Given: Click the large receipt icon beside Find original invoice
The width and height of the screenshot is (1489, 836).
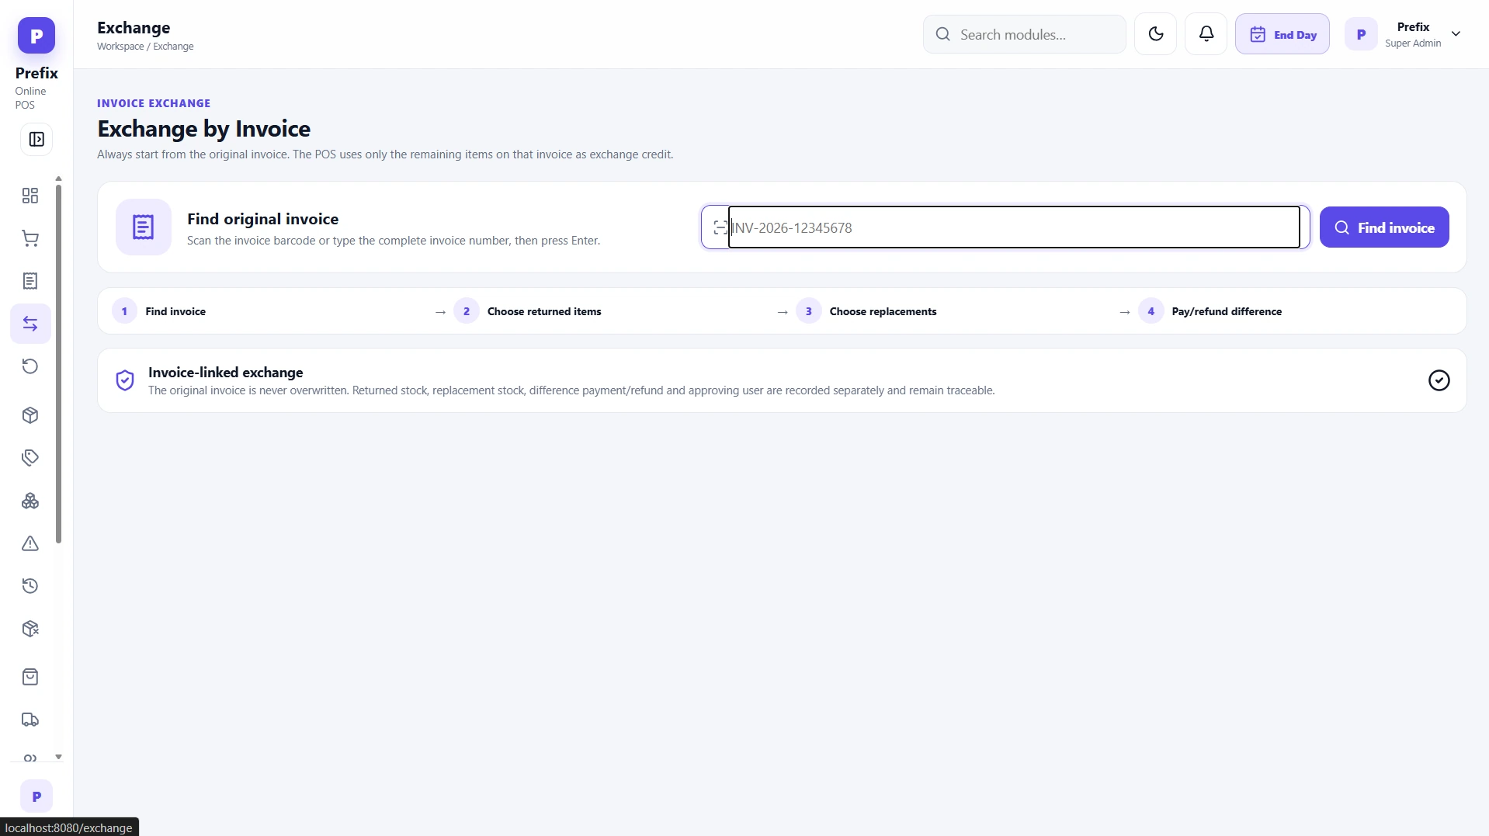Looking at the screenshot, I should (x=144, y=227).
